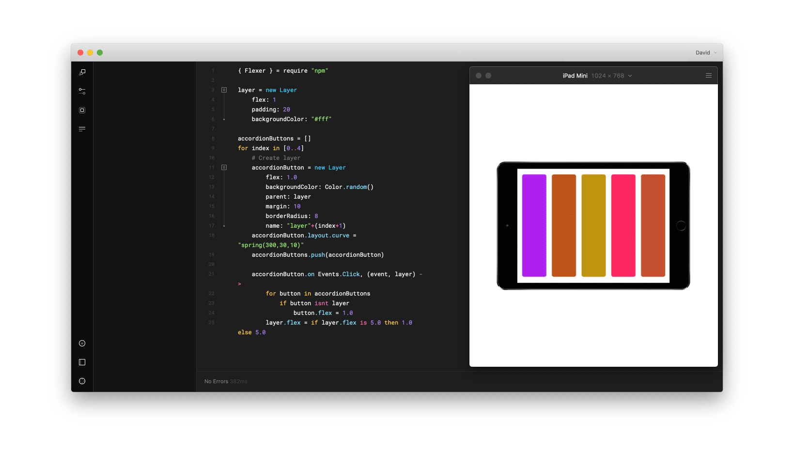Click the '"#fff"' backgroundColor string

coord(322,119)
